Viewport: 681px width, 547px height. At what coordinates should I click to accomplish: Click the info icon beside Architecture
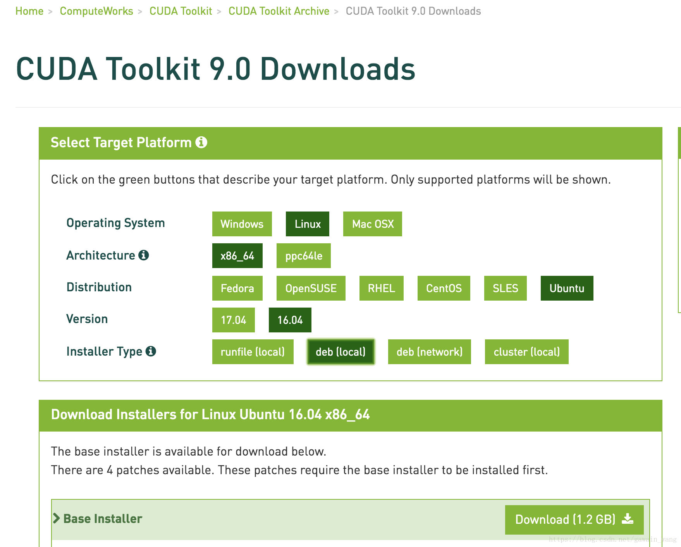pos(144,255)
